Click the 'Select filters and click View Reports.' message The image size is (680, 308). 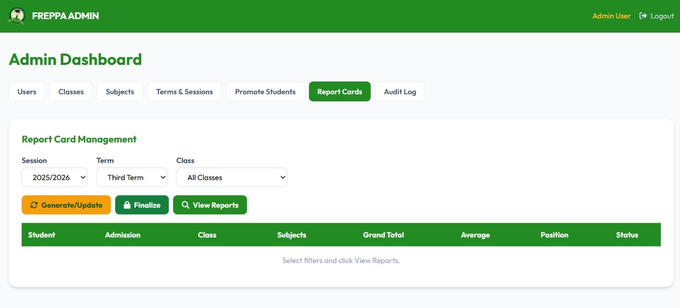pos(341,260)
